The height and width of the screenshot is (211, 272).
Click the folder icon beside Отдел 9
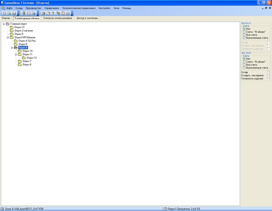[x=12, y=34]
